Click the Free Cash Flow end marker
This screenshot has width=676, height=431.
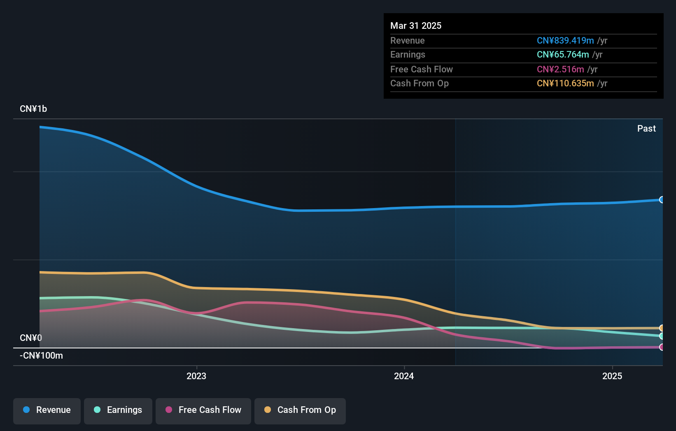(x=662, y=347)
